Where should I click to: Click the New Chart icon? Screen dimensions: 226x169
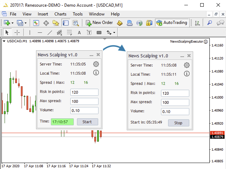pos(7,23)
